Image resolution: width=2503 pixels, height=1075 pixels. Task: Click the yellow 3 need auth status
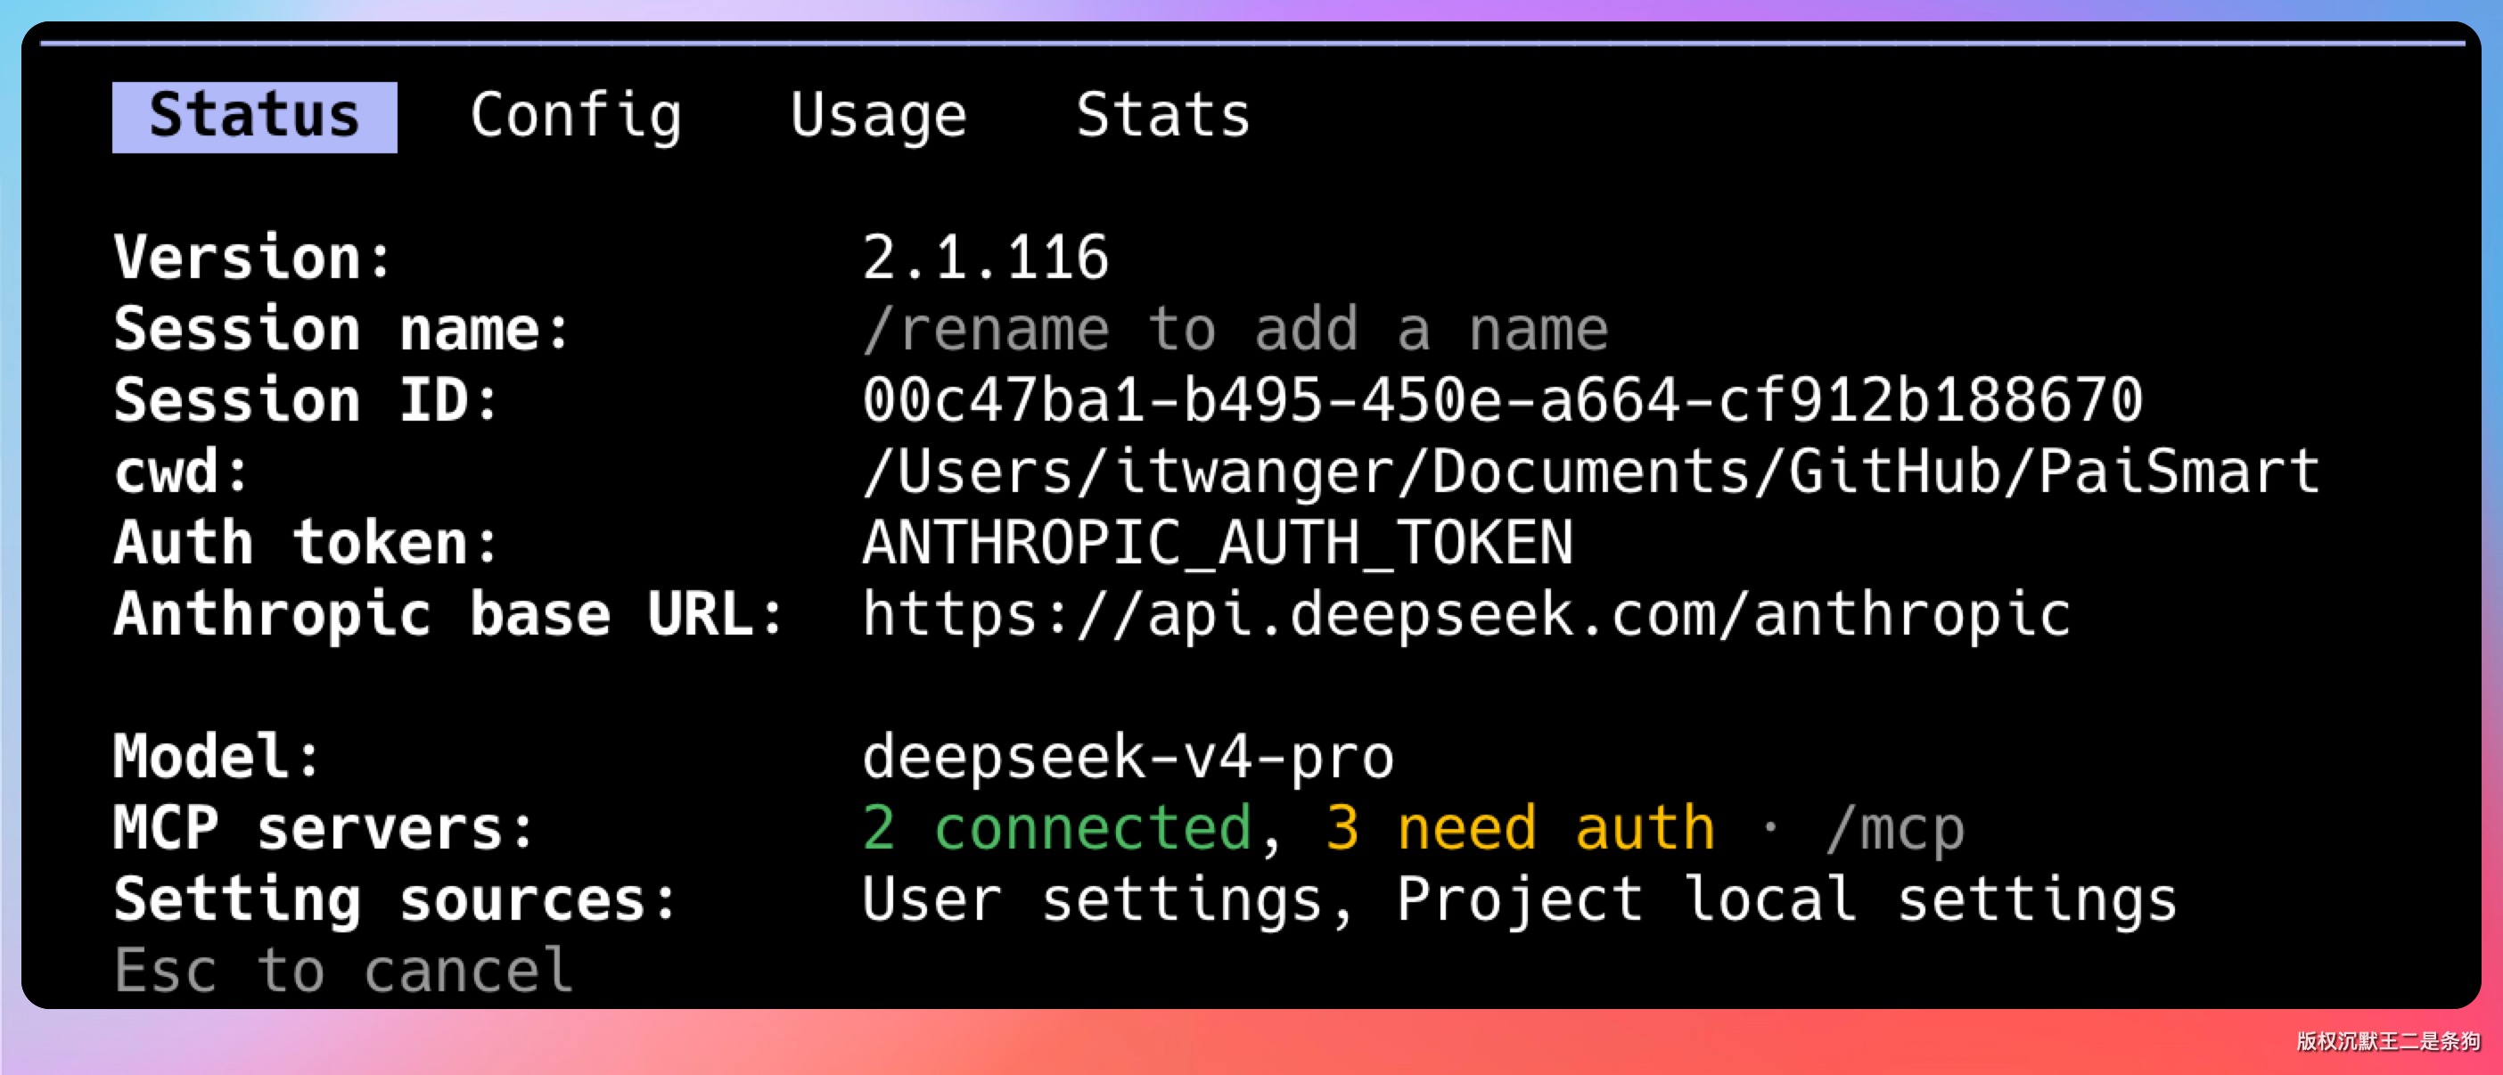(x=1519, y=828)
